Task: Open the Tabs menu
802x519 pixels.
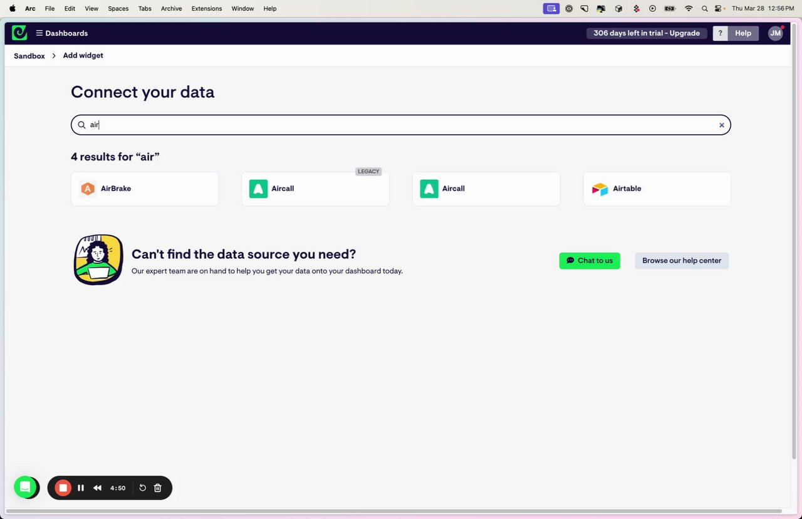Action: click(145, 9)
